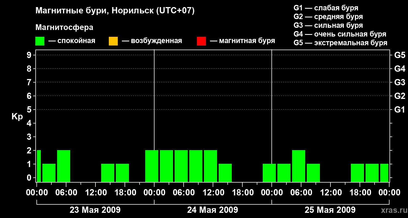Viewport: 408px width, 218px height.
Task: Click the right-axis 'G5' level label
Action: (x=400, y=55)
